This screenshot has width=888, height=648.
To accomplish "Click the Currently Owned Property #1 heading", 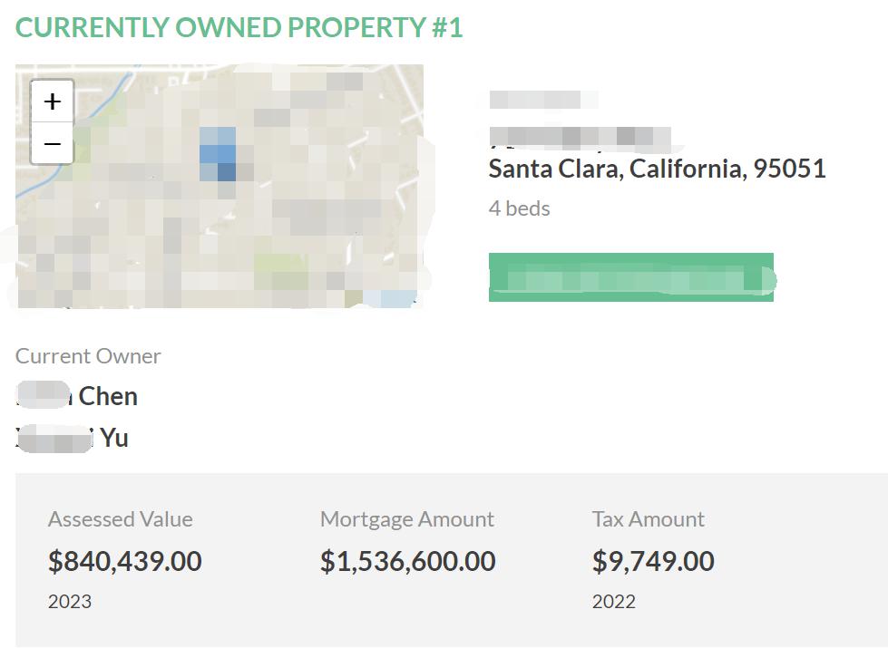I will point(239,27).
